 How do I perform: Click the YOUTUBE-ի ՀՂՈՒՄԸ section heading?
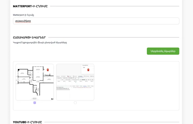click(27, 122)
